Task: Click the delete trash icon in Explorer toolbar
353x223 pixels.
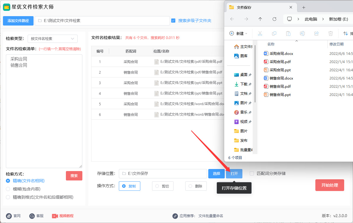Action: coord(331,33)
